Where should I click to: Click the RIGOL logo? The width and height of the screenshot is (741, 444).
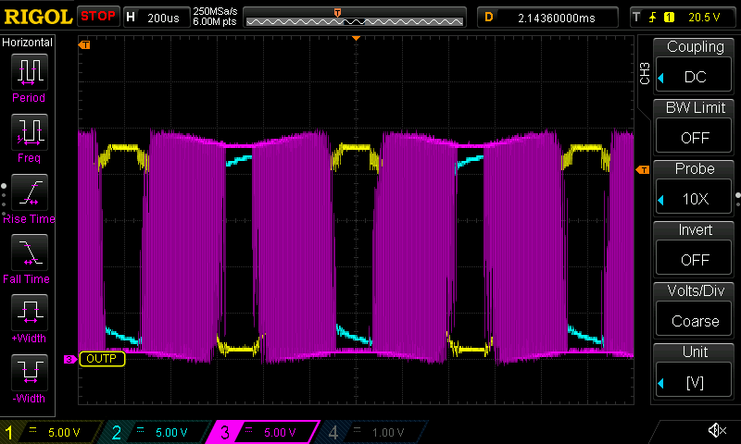[x=37, y=17]
